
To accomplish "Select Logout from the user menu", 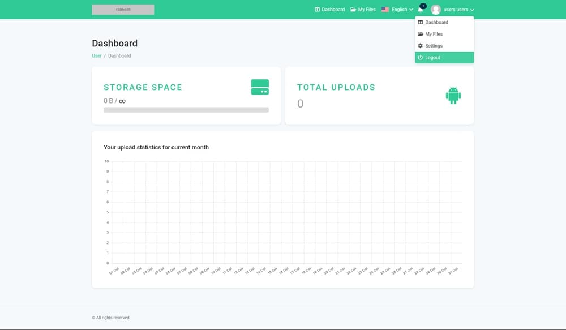I will click(x=433, y=58).
